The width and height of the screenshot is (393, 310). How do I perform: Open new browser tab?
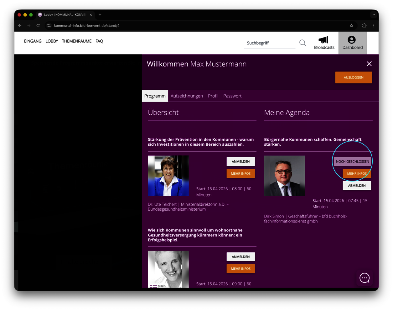point(100,15)
